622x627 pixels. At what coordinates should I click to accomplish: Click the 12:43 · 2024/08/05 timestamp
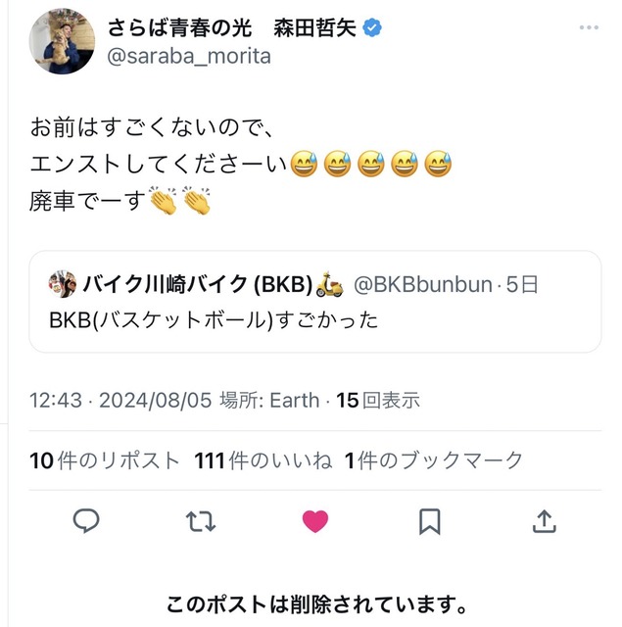[120, 401]
